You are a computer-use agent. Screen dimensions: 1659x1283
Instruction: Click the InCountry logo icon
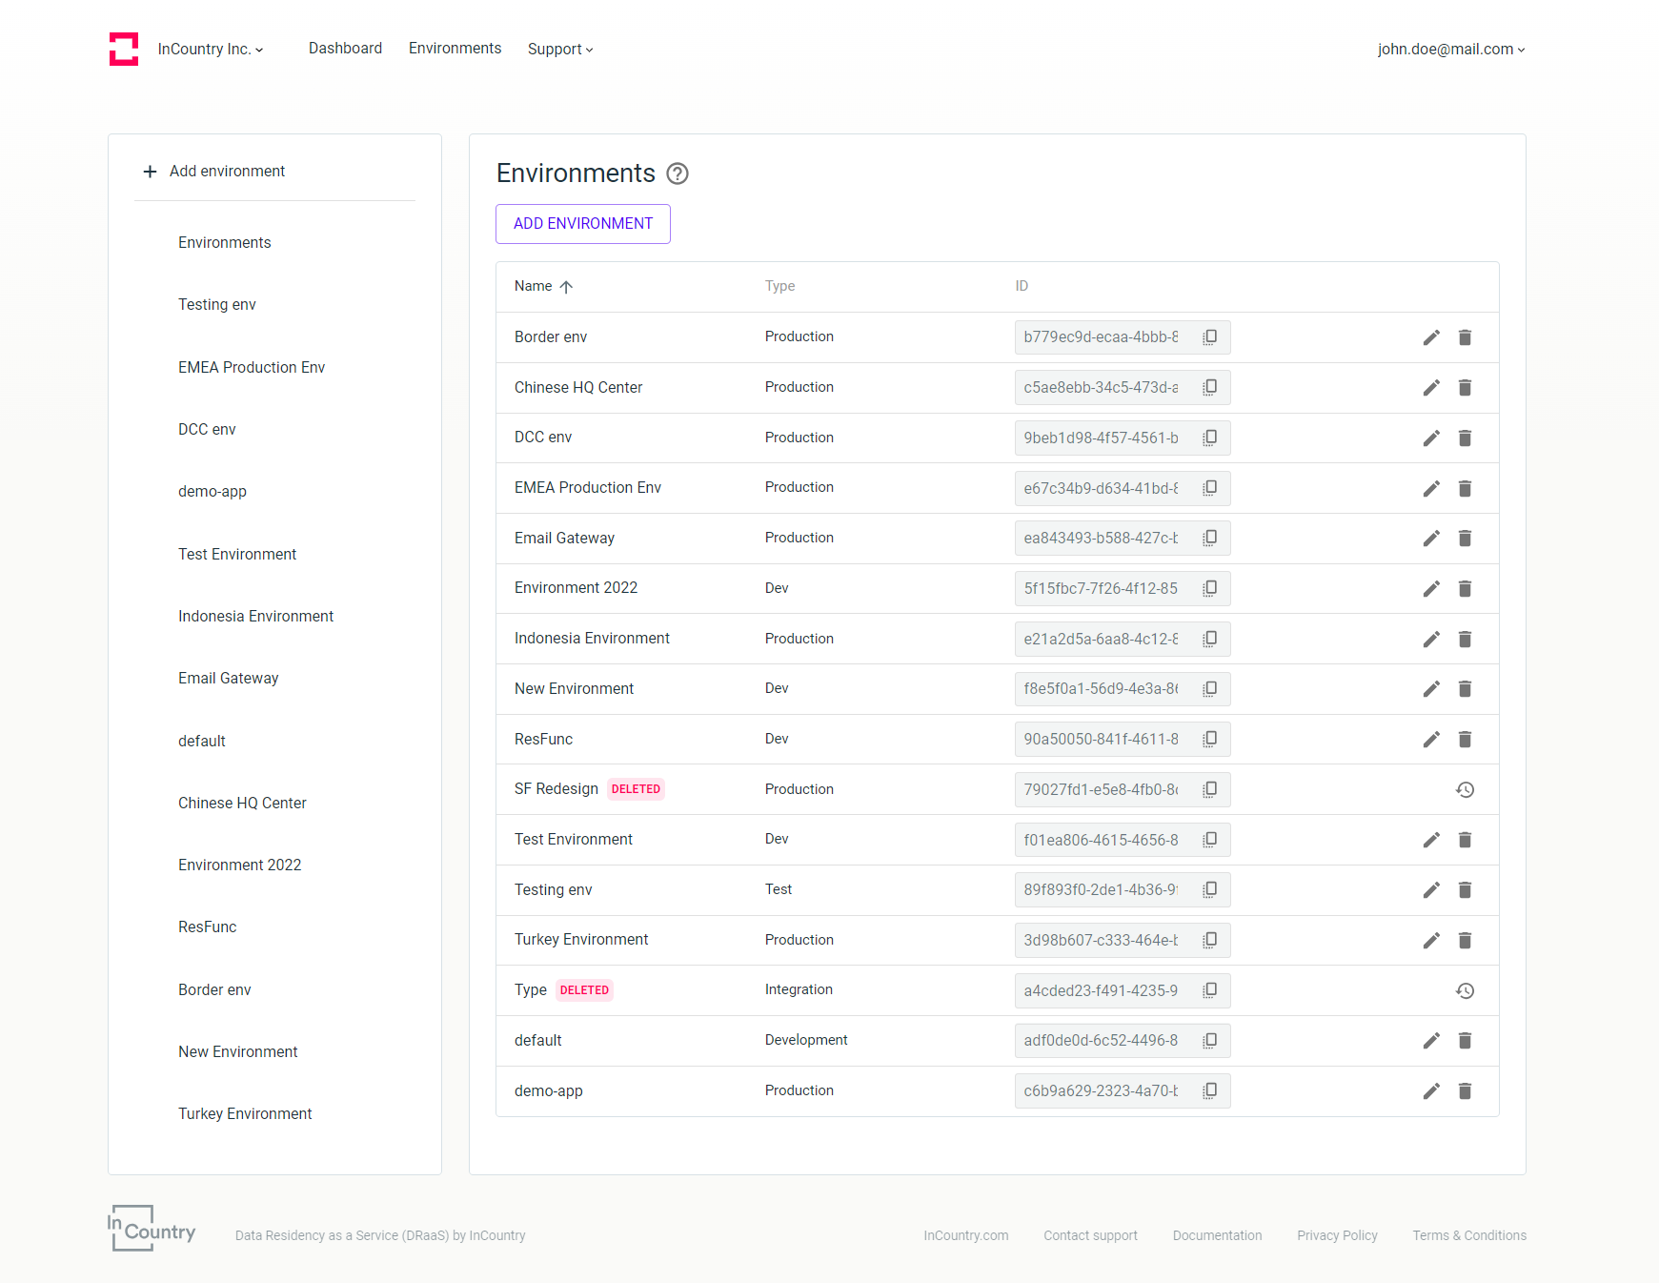(124, 49)
